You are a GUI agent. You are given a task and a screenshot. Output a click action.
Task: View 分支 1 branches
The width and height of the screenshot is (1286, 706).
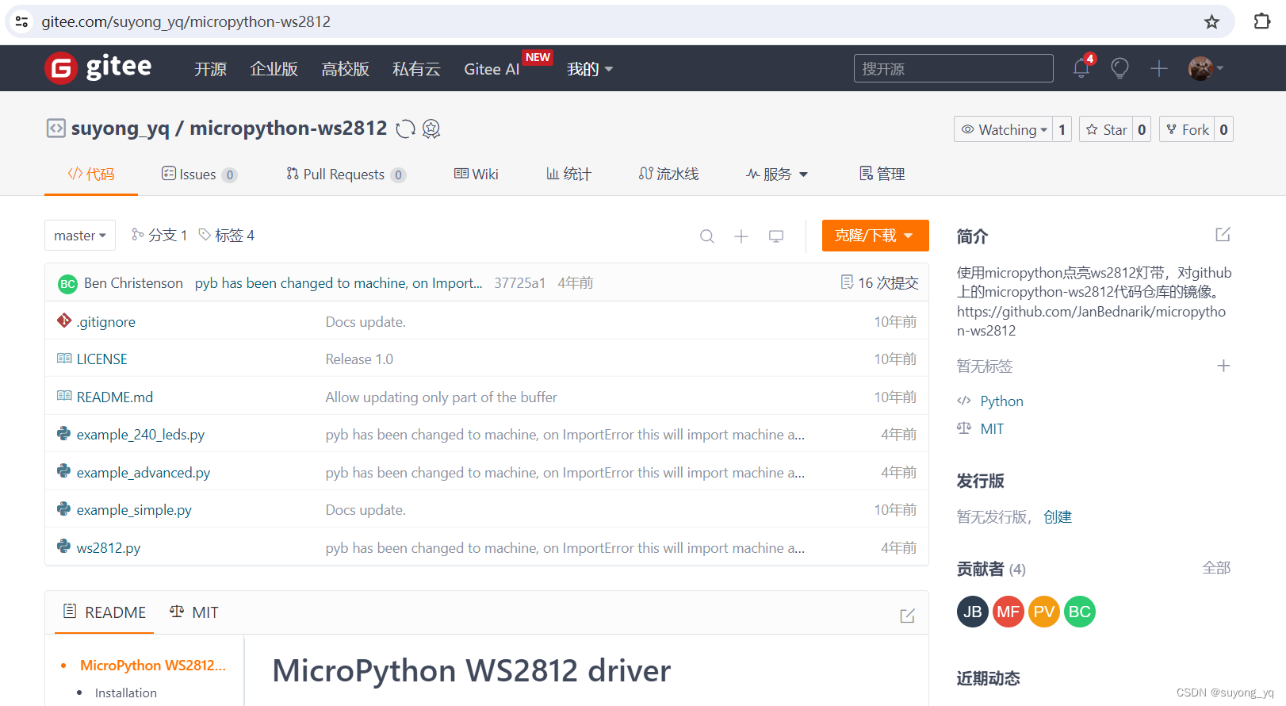[159, 235]
